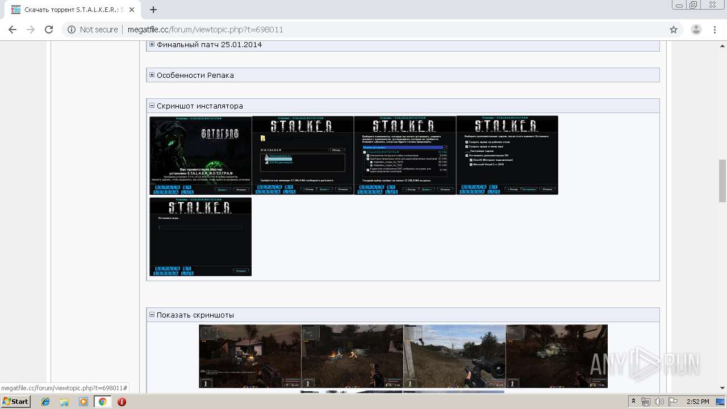
Task: Go back to previous page
Action: [12, 30]
